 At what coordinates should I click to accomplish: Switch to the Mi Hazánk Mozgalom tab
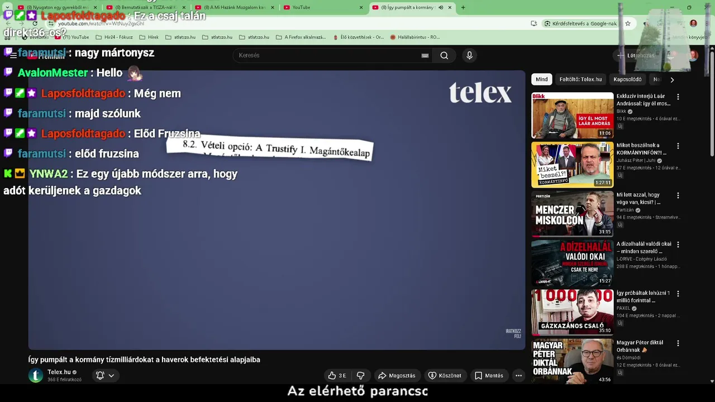[x=233, y=7]
